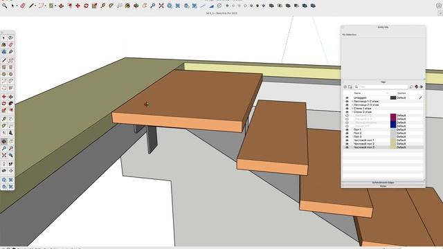The width and height of the screenshot is (443, 249).
Task: Choose the 3D Text tool in the left palette
Action: (11, 133)
